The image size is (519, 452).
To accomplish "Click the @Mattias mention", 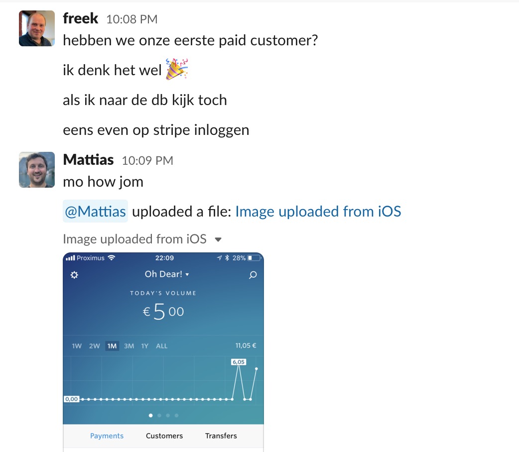I will (x=95, y=211).
